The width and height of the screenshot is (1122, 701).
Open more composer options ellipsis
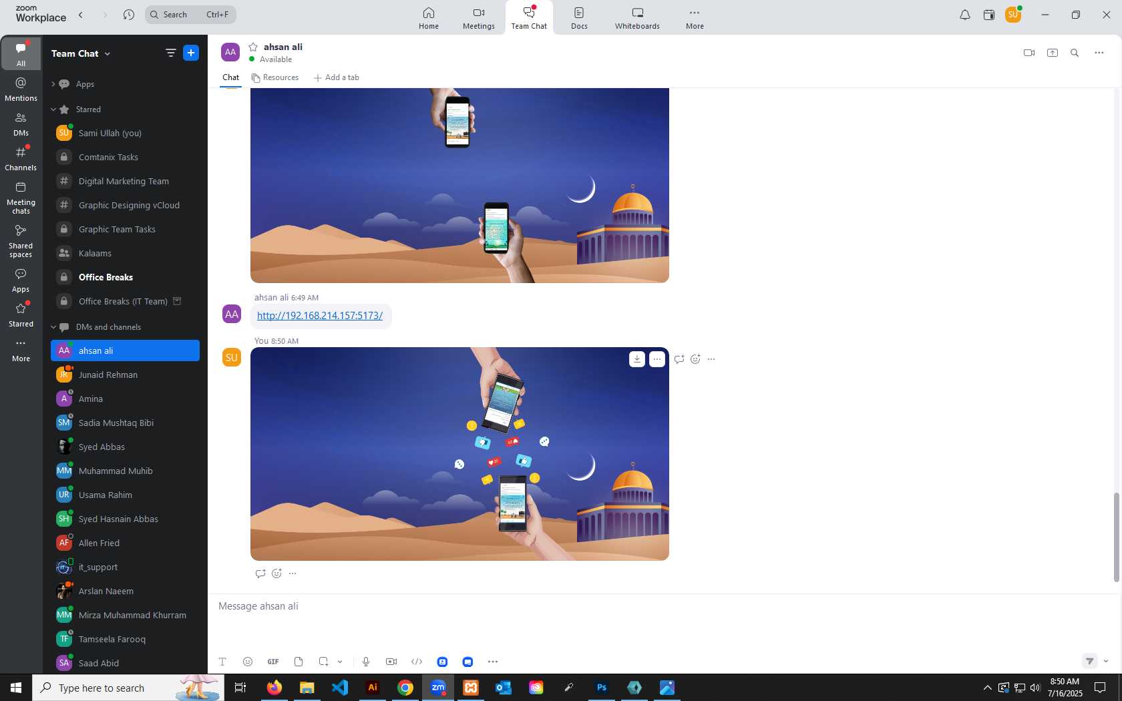tap(493, 662)
